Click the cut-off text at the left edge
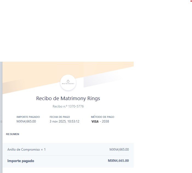This screenshot has width=192, height=173. tap(1, 121)
